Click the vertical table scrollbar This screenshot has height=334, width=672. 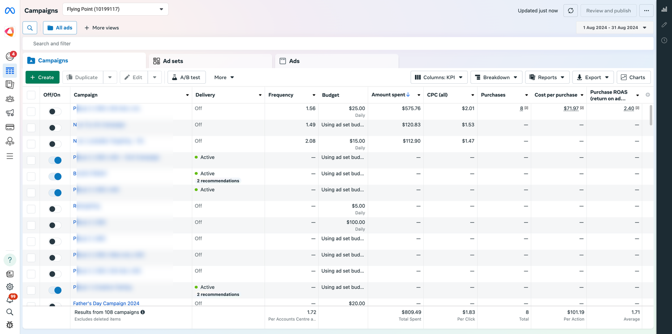650,116
